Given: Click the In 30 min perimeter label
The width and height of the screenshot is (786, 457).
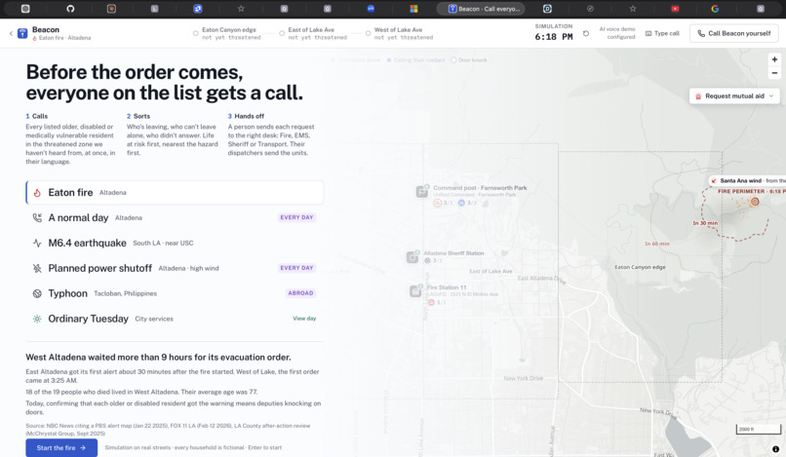Looking at the screenshot, I should coord(705,223).
